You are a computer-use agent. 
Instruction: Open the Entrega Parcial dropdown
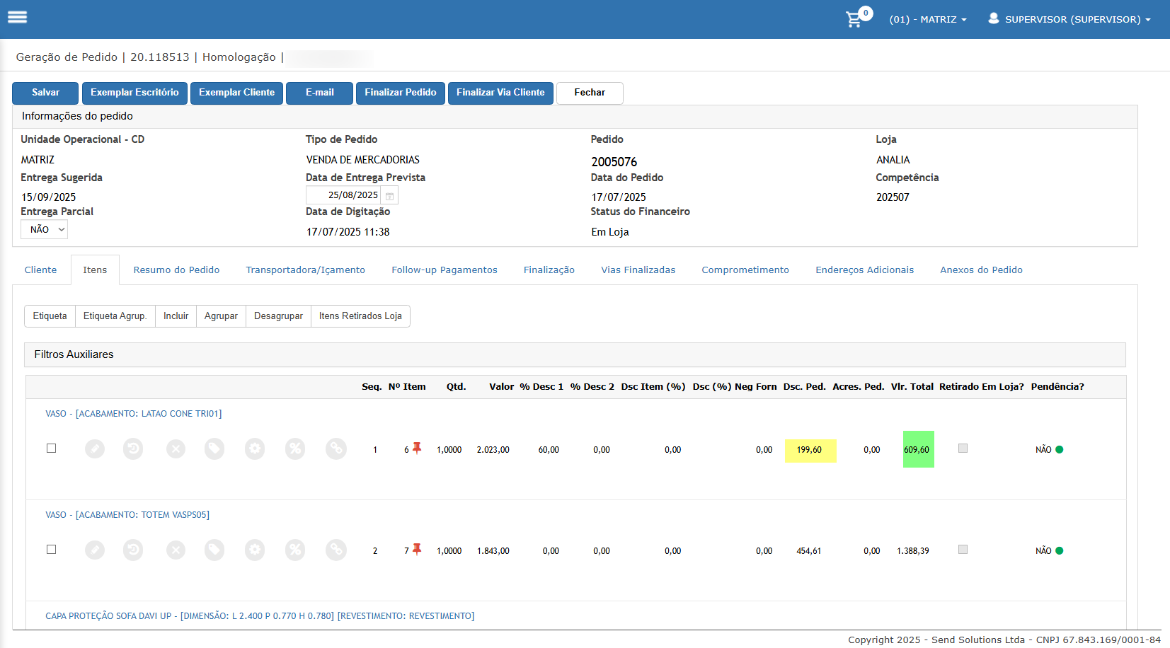(x=44, y=230)
